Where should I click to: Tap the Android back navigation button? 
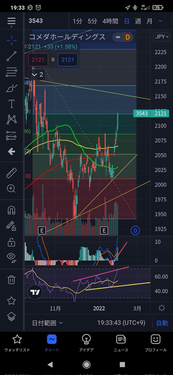coord(50,364)
